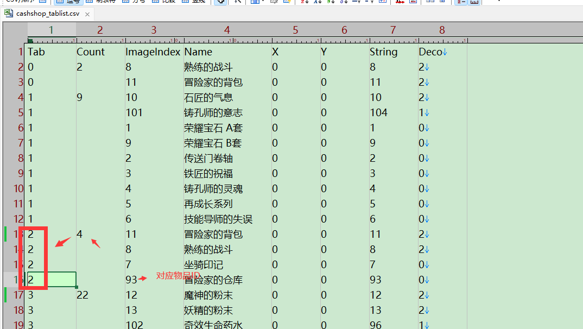Switch to the cashshop_tablist.csv file tab
The image size is (583, 329).
[43, 14]
